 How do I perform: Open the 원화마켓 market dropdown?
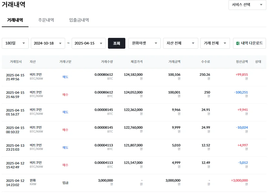tap(144, 43)
